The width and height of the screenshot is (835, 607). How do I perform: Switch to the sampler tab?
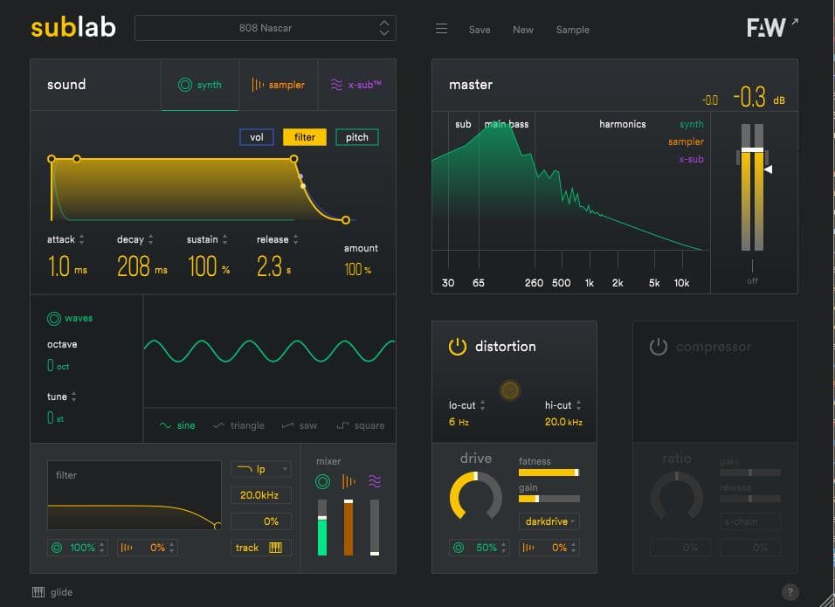279,85
